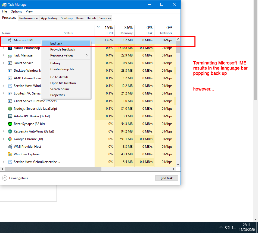Click the Tablet Service process icon

[x=10, y=63]
